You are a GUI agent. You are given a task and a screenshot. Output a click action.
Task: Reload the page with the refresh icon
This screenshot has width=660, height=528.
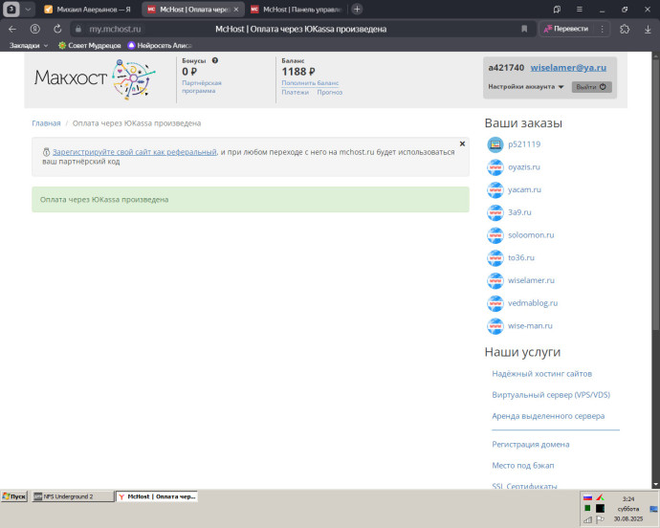[57, 29]
